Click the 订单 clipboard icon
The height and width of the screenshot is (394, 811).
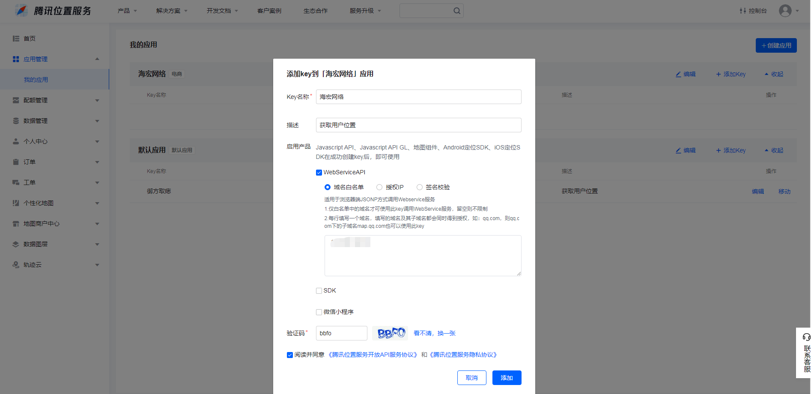point(16,162)
